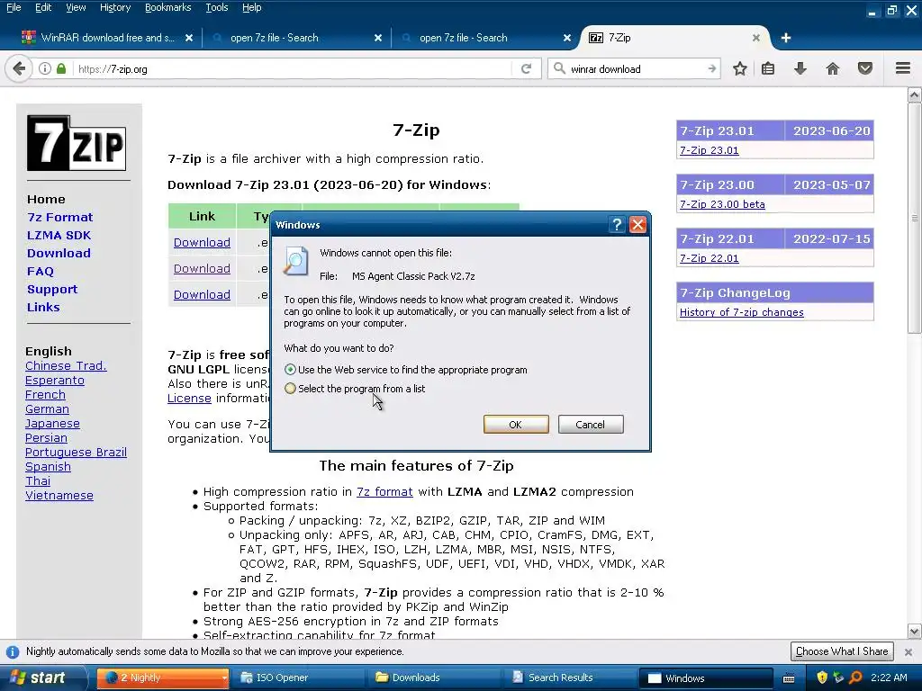Open a new tab with plus
Viewport: 922px width, 691px height.
(x=785, y=38)
